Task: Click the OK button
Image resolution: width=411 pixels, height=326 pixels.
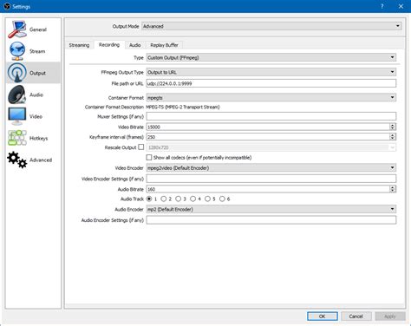Action: [x=323, y=316]
